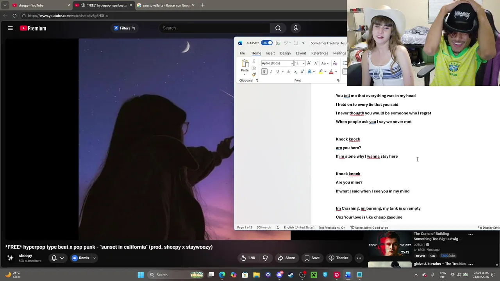Click the YouTube Premium logo
This screenshot has height=281, width=500.
[33, 28]
